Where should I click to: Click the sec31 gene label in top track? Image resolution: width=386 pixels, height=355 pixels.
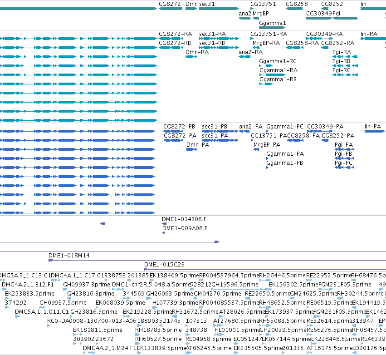click(207, 4)
